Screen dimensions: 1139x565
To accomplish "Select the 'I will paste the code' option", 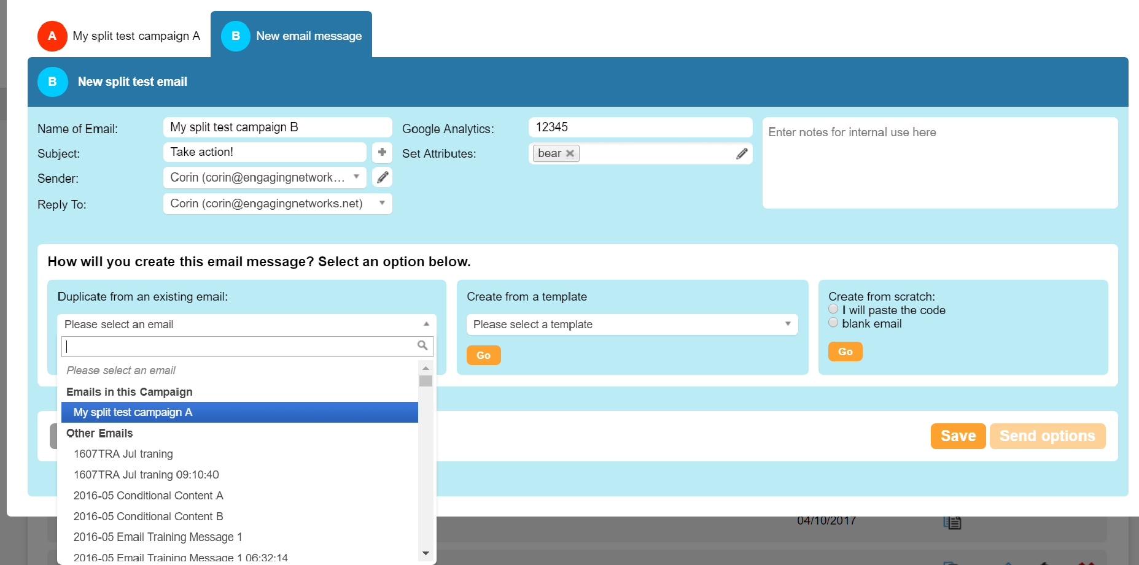I will coord(833,309).
